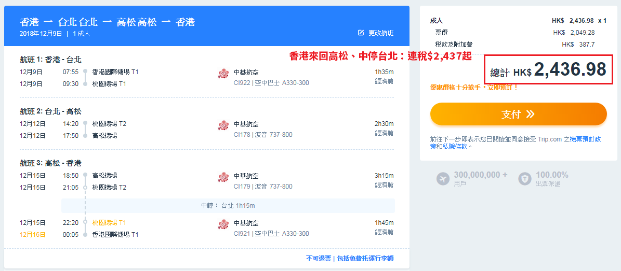Click 包括免費托運行李額 baggage info
Image resolution: width=621 pixels, height=271 pixels.
coord(365,259)
